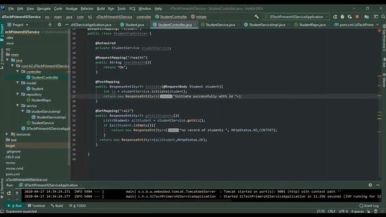
Task: Click the initiate breadcrumb
Action: (198, 17)
